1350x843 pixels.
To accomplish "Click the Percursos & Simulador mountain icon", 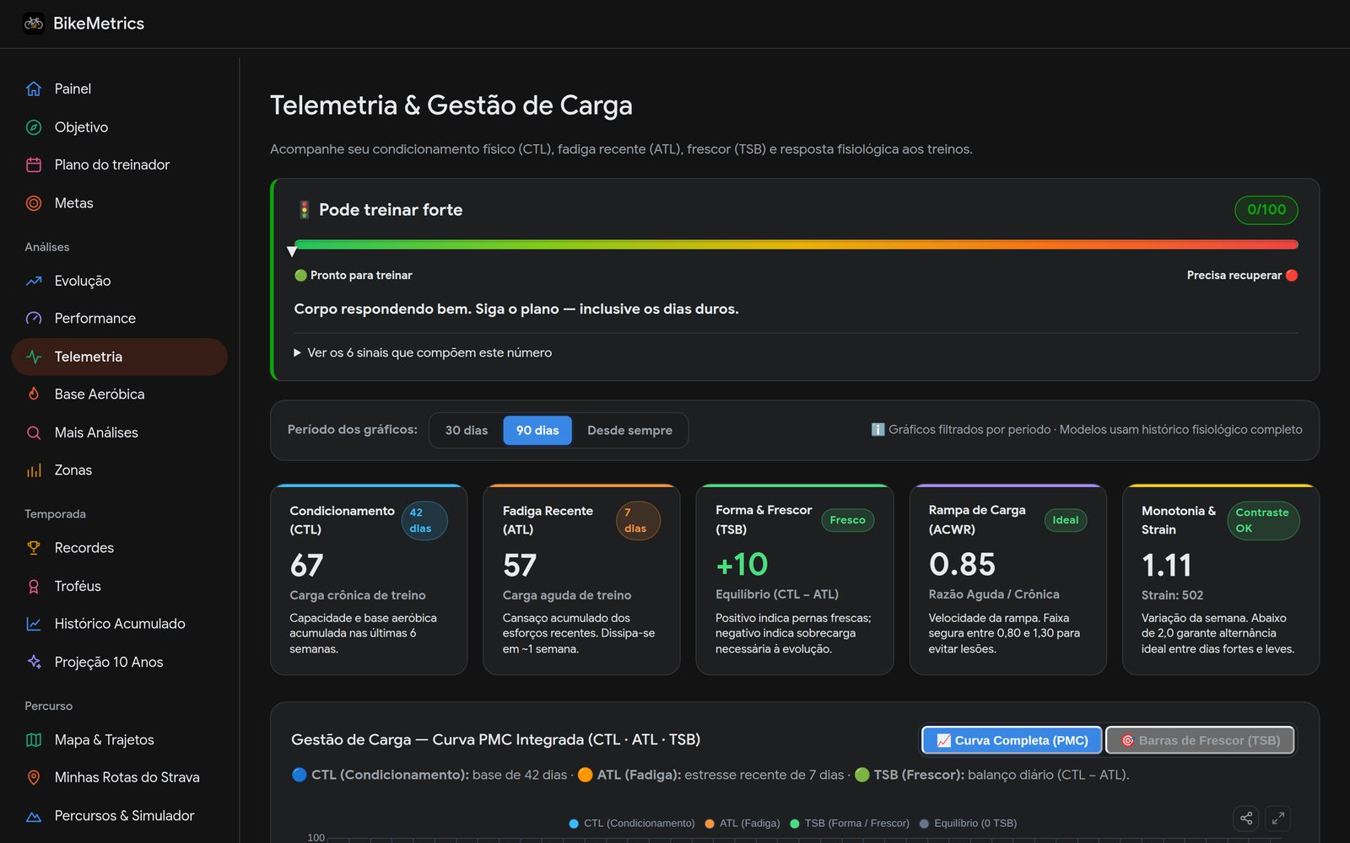I will pyautogui.click(x=34, y=816).
